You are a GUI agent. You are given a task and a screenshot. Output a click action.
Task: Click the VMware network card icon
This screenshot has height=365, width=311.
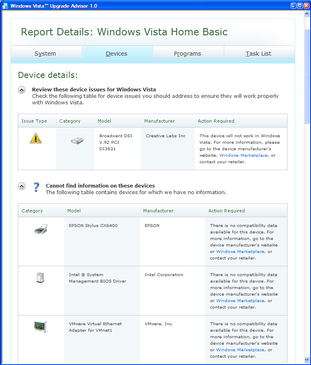click(41, 327)
